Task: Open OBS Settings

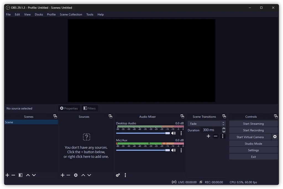Action: pos(253,150)
